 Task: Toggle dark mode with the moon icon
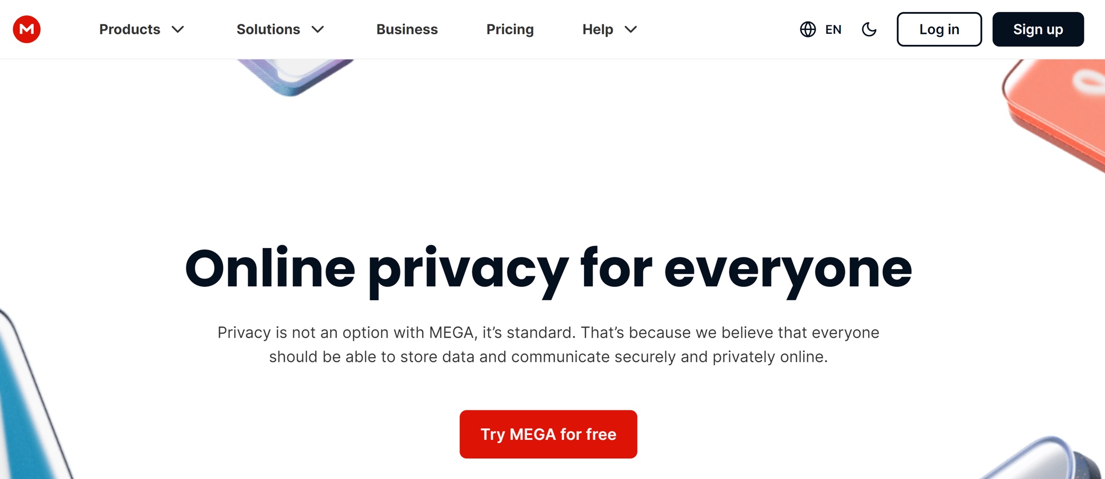point(869,30)
